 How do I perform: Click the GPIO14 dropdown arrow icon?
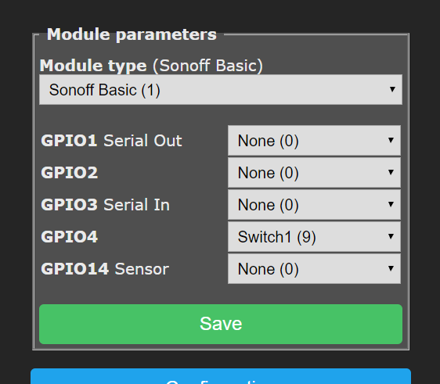coord(391,268)
